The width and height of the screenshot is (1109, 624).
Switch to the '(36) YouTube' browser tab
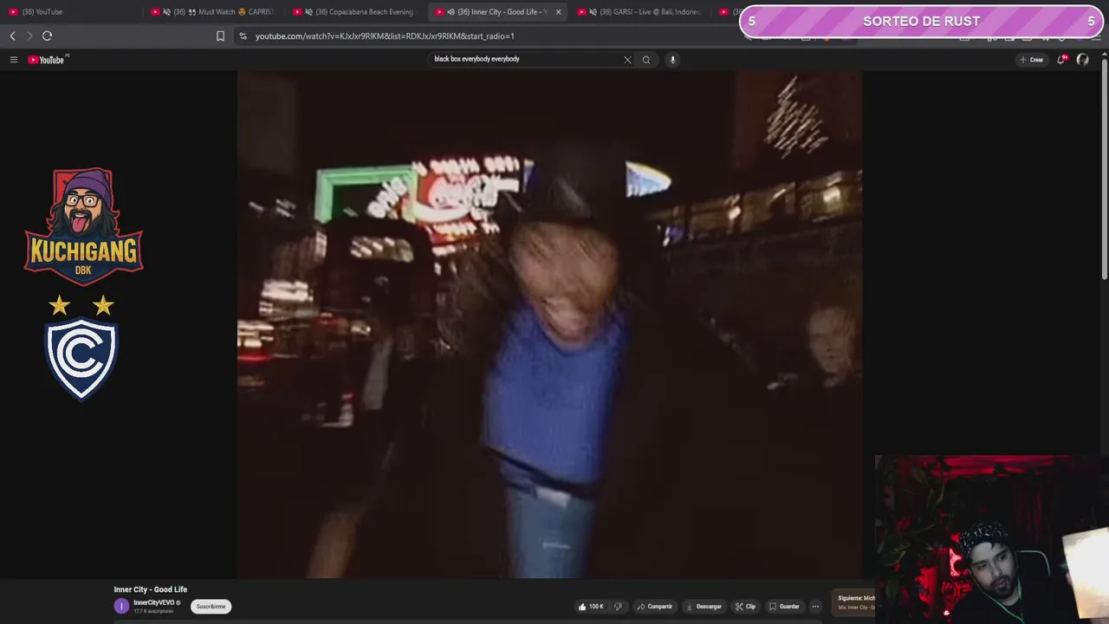click(71, 12)
